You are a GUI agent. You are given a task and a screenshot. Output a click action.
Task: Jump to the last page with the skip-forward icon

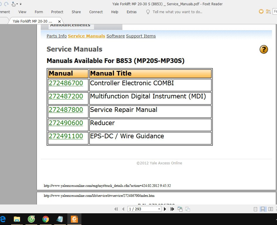tap(172, 209)
